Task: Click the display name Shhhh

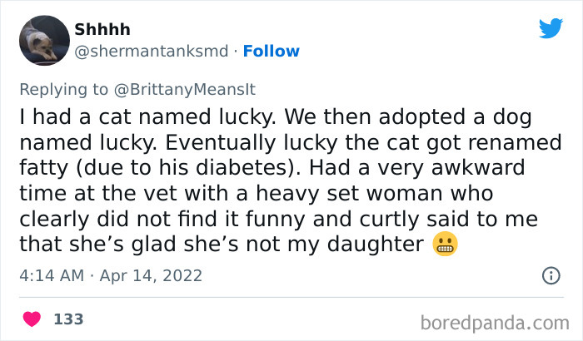Action: [102, 30]
